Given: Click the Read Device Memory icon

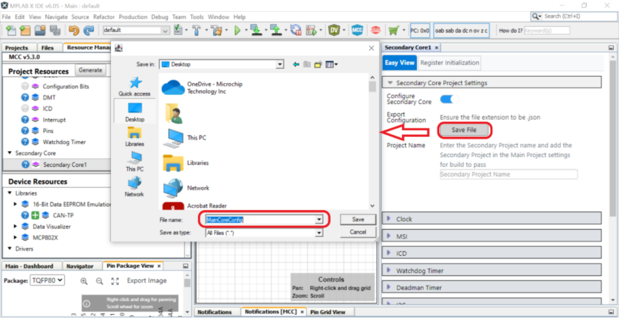Looking at the screenshot, I should 276,30.
